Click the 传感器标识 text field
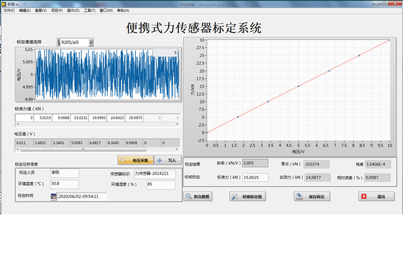Screen dimensions: 403x258 [x=154, y=173]
